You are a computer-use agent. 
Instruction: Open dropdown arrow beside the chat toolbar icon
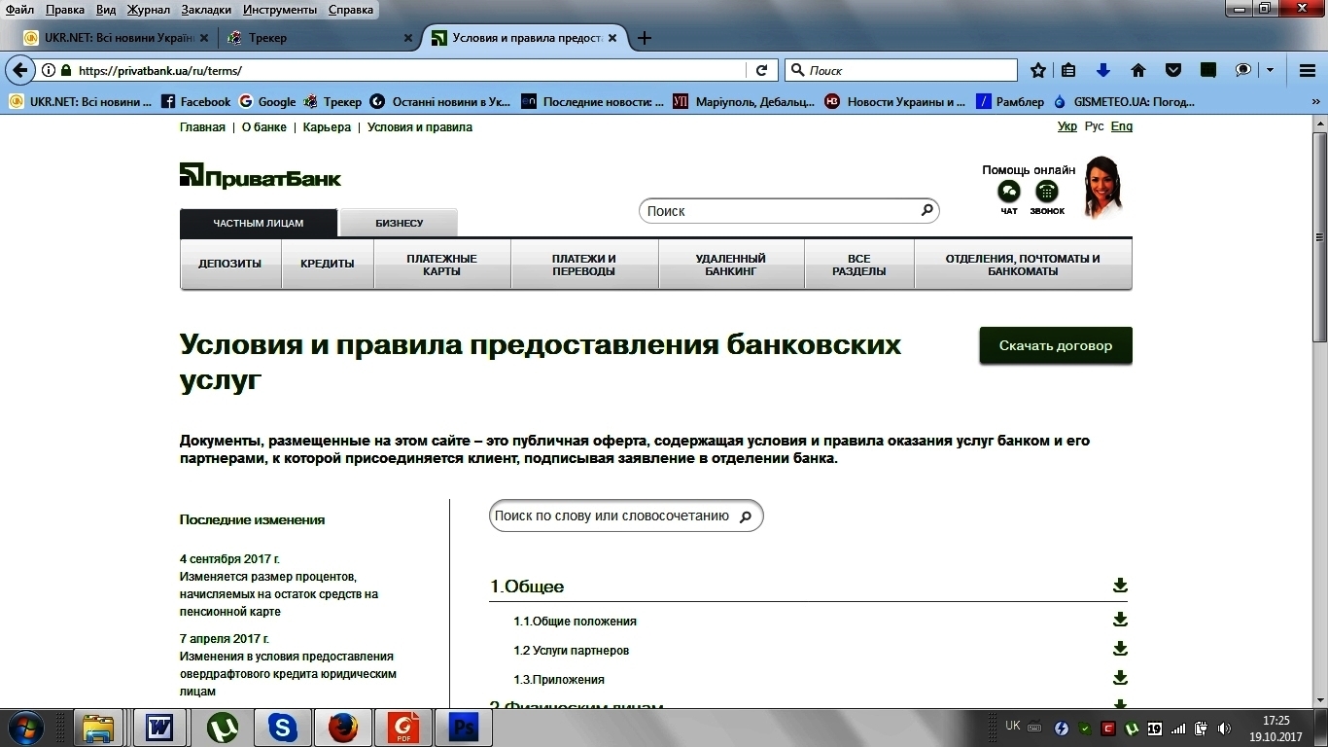pyautogui.click(x=1270, y=70)
